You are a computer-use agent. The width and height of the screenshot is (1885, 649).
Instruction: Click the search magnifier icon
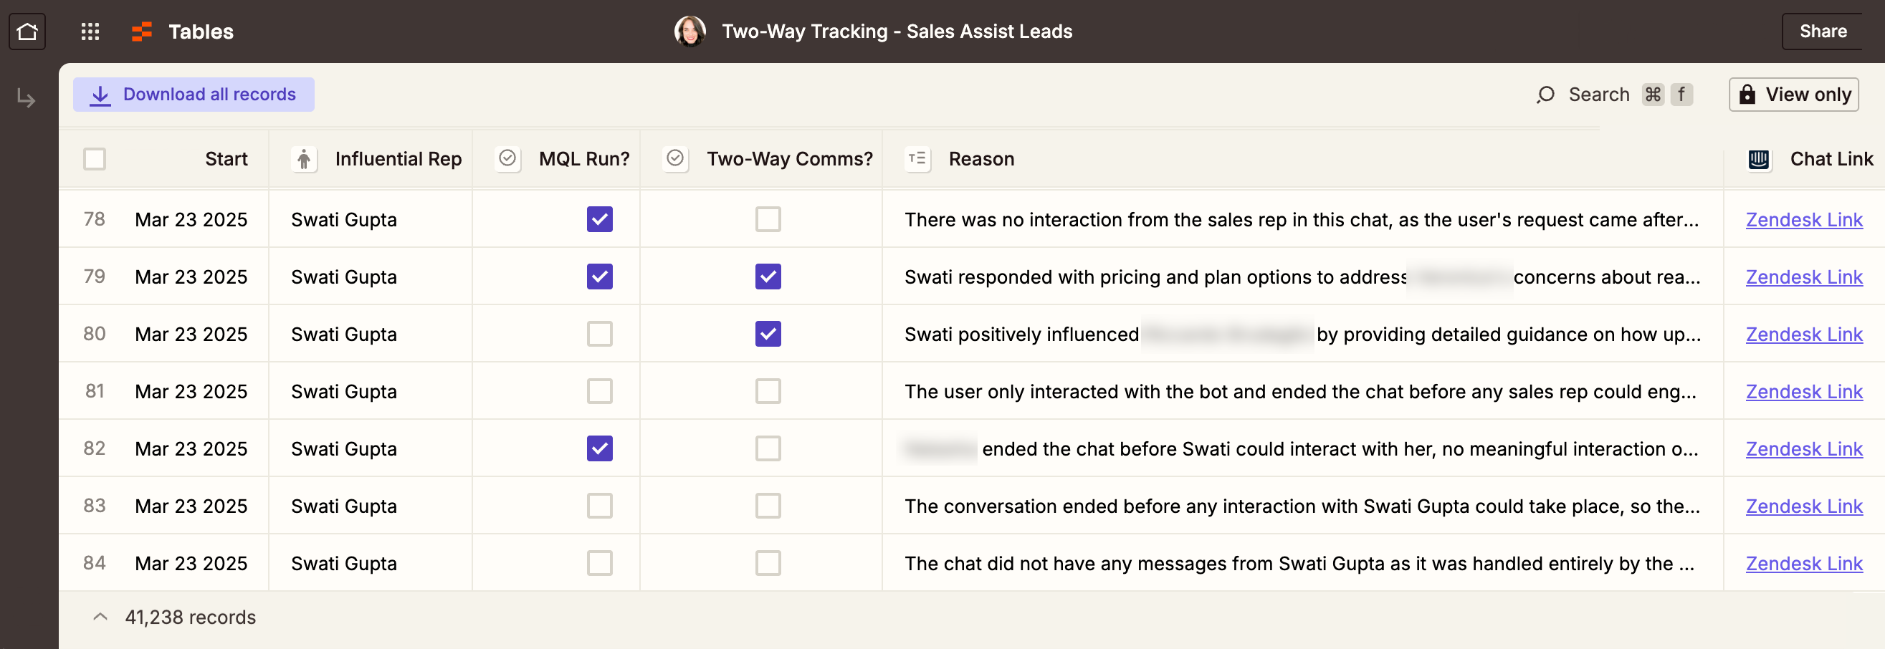[x=1545, y=95]
